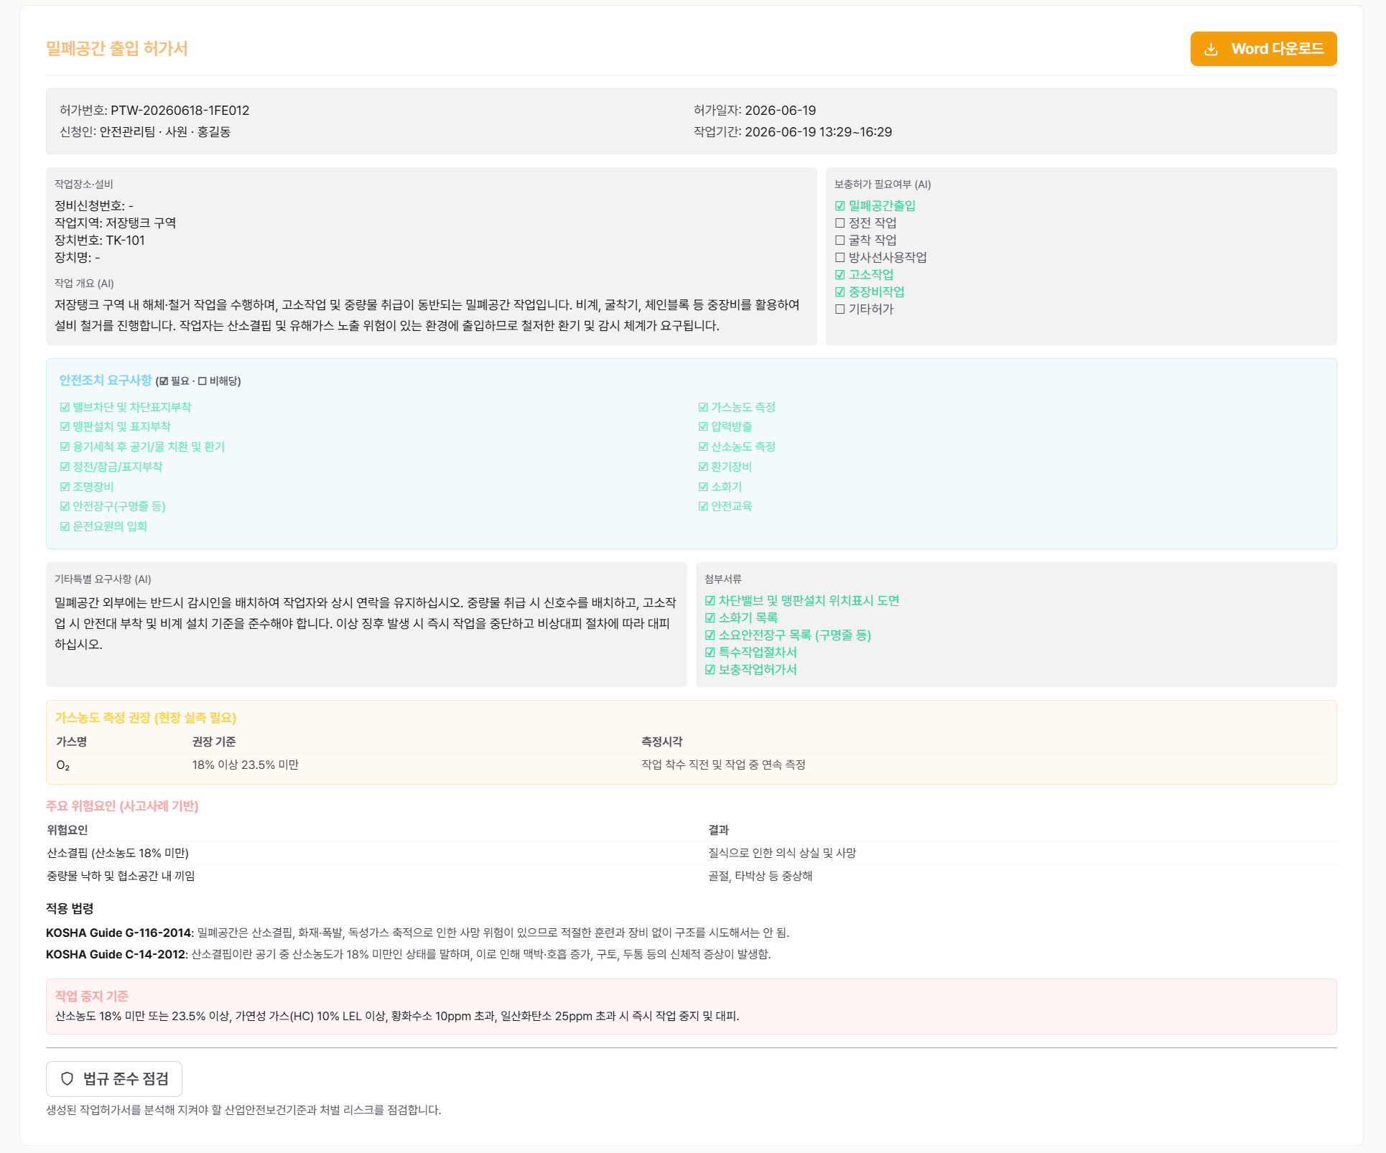1386x1153 pixels.
Task: Select 차단밸브 및 맹판설치 위치표시 도면 attachment
Action: 802,600
